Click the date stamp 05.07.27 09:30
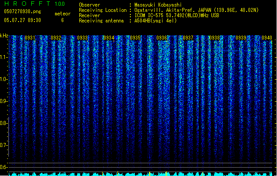277x176 pixels. point(22,20)
